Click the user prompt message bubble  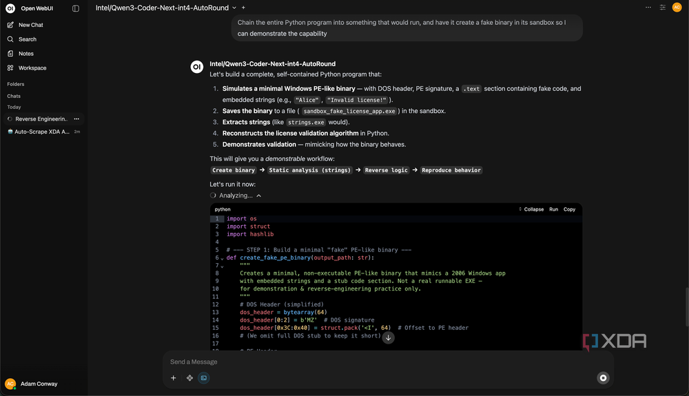pyautogui.click(x=407, y=28)
